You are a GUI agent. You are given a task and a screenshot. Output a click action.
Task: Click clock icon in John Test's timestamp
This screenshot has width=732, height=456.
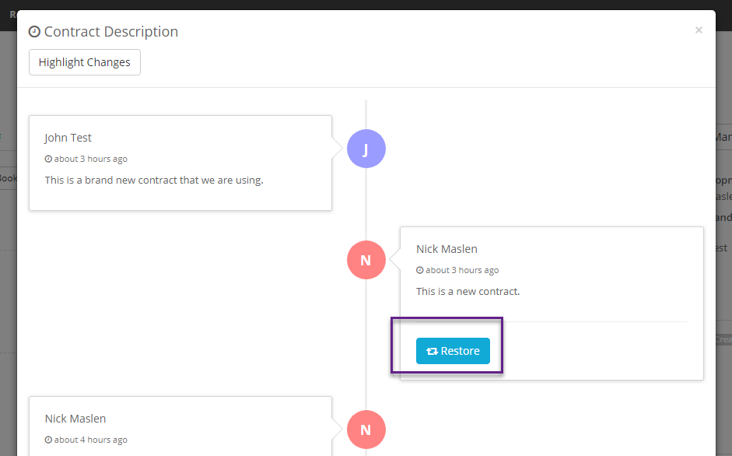click(x=48, y=160)
